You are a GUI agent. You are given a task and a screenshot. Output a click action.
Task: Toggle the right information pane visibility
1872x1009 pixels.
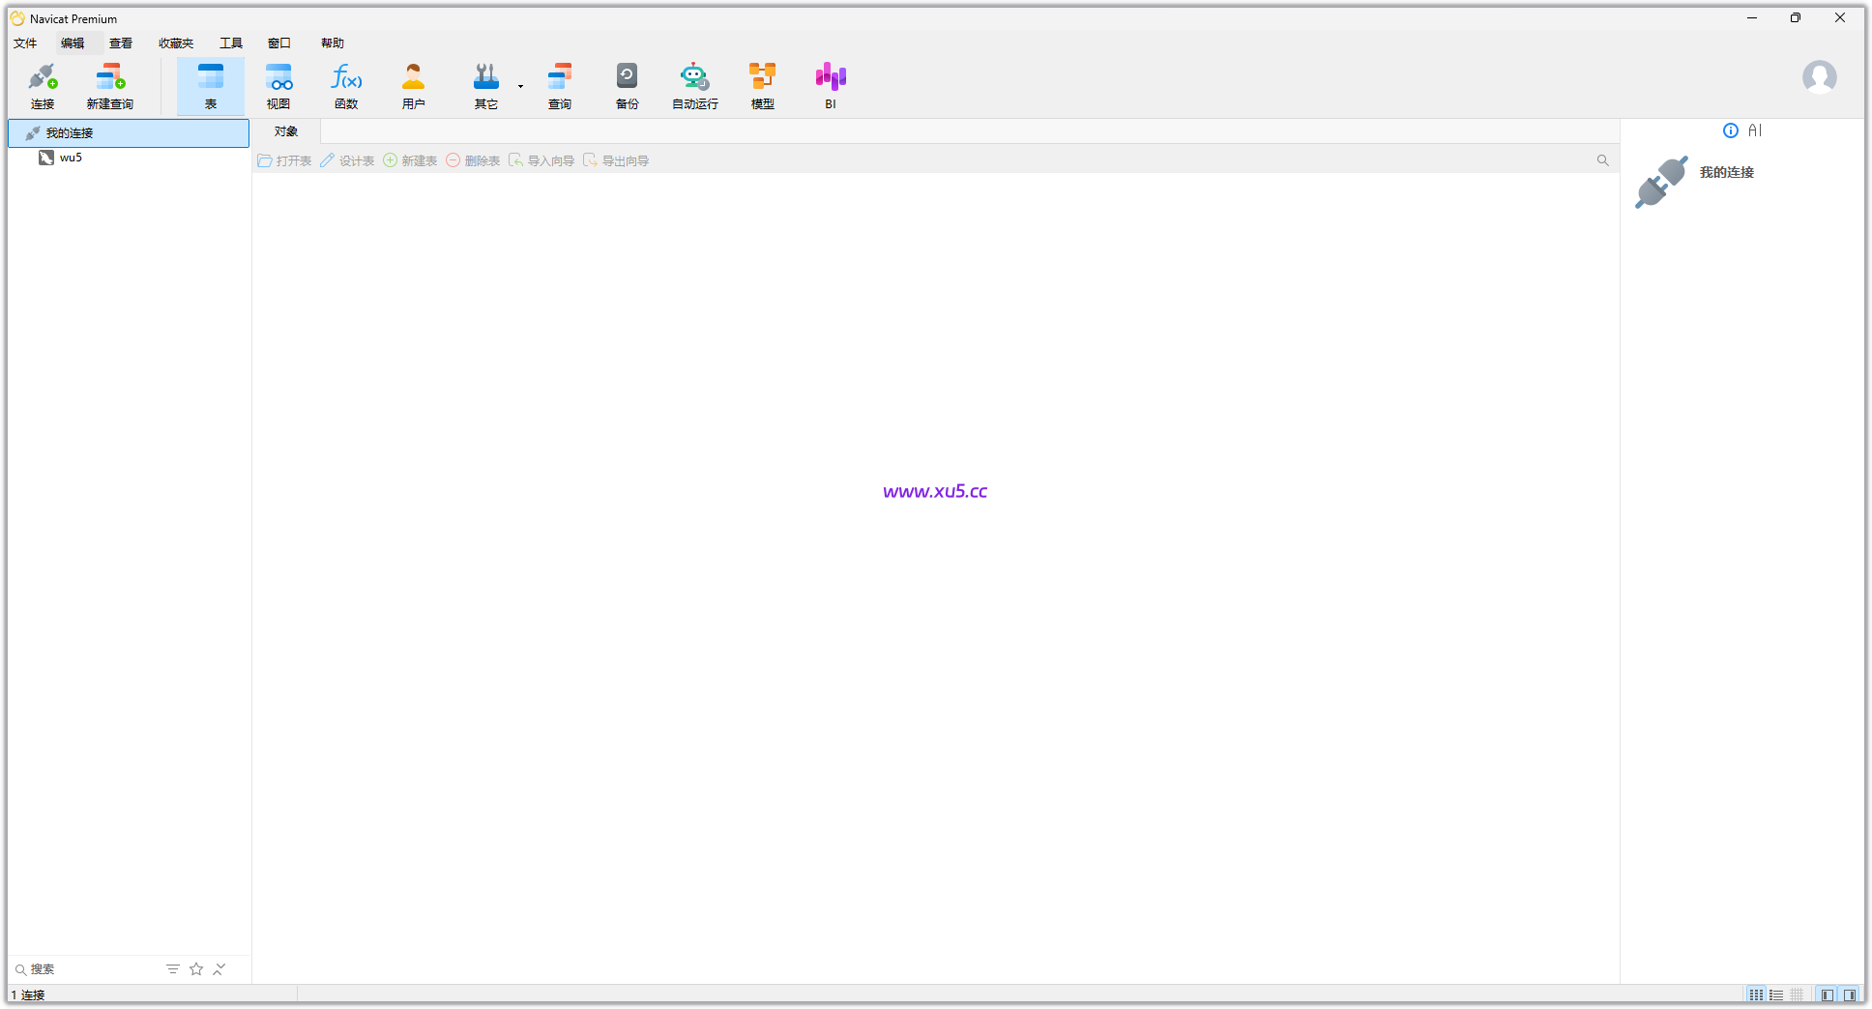point(1849,995)
